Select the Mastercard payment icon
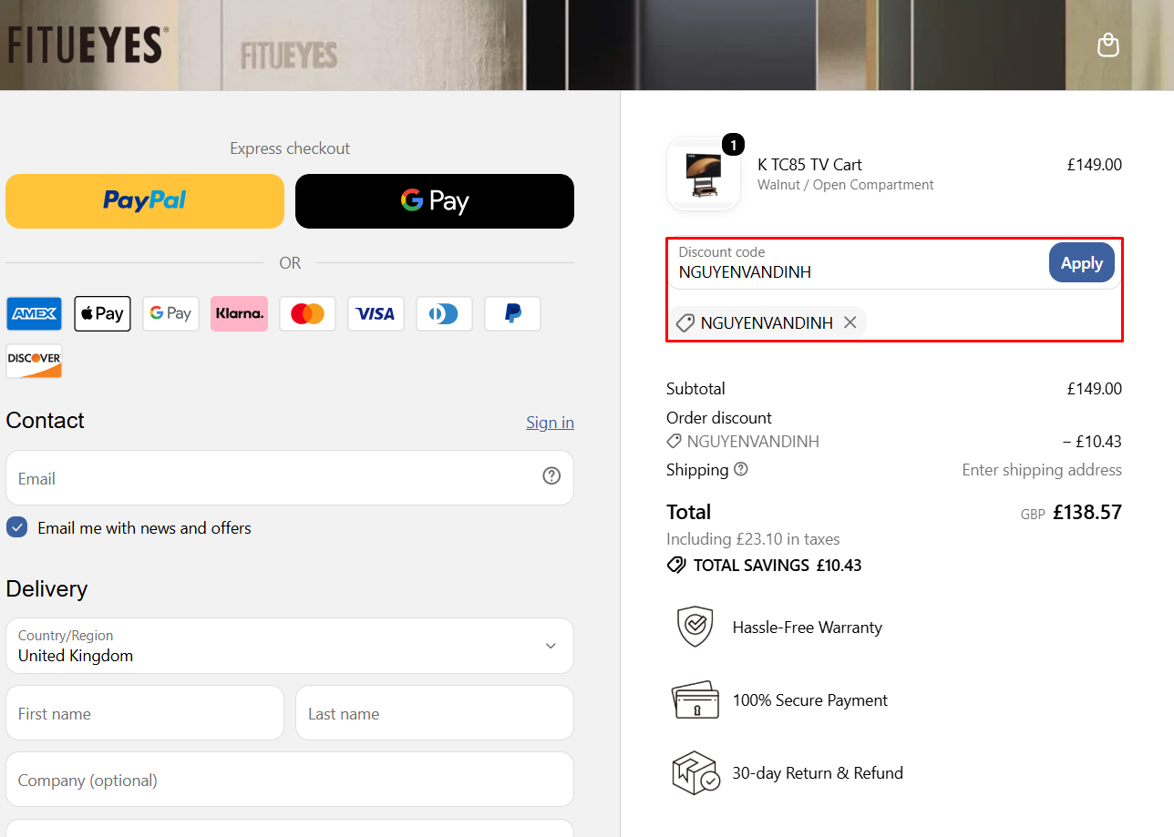Screen dimensions: 1174x837 (307, 313)
